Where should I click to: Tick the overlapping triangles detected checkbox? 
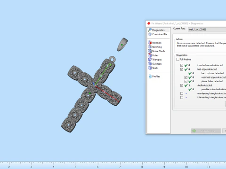182,93
